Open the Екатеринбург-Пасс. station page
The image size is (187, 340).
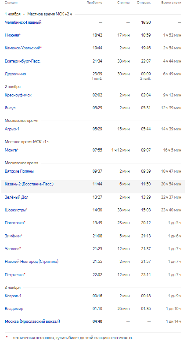[x=22, y=61]
